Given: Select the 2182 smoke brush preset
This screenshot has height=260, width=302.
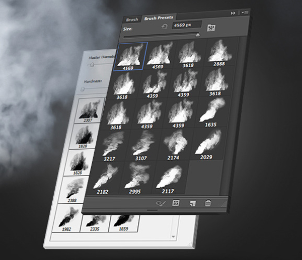Looking at the screenshot, I should tap(105, 179).
